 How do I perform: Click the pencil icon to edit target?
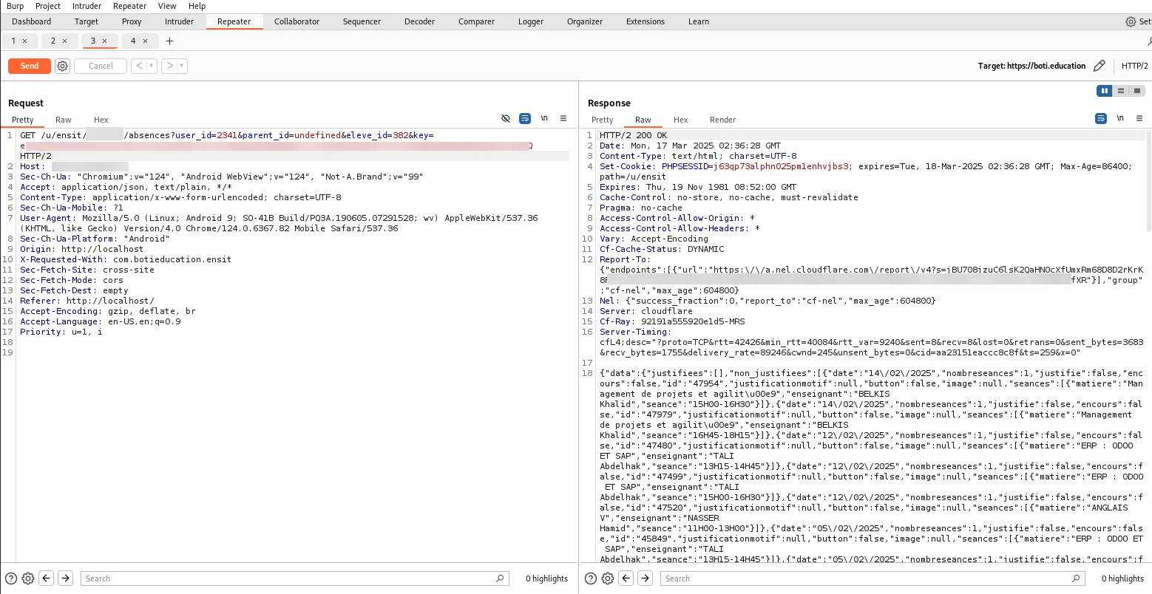pos(1100,66)
